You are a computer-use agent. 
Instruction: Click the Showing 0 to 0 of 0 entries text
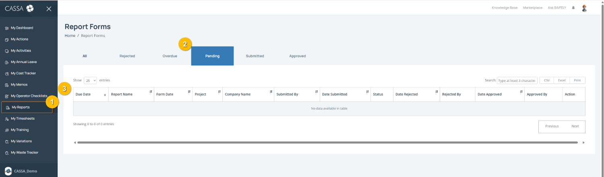tap(93, 124)
